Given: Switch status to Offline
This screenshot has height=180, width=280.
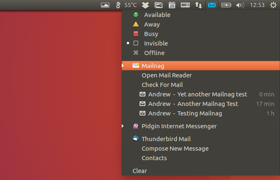Looking at the screenshot, I should tap(154, 53).
